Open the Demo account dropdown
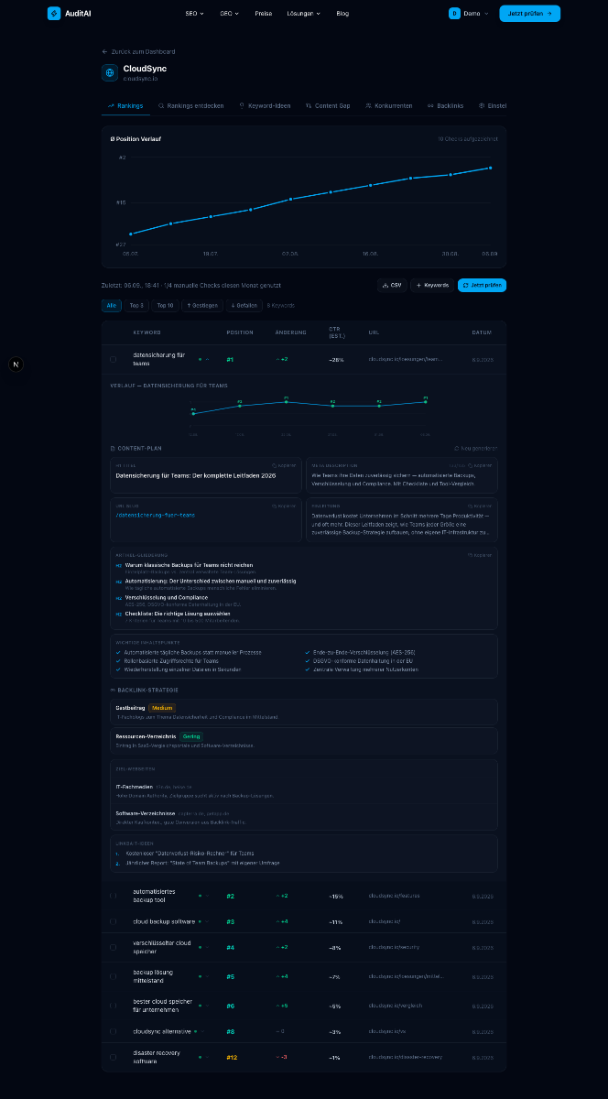608x1099 pixels. 469,14
